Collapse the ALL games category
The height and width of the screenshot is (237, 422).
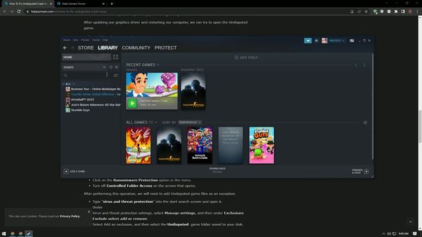(64, 84)
